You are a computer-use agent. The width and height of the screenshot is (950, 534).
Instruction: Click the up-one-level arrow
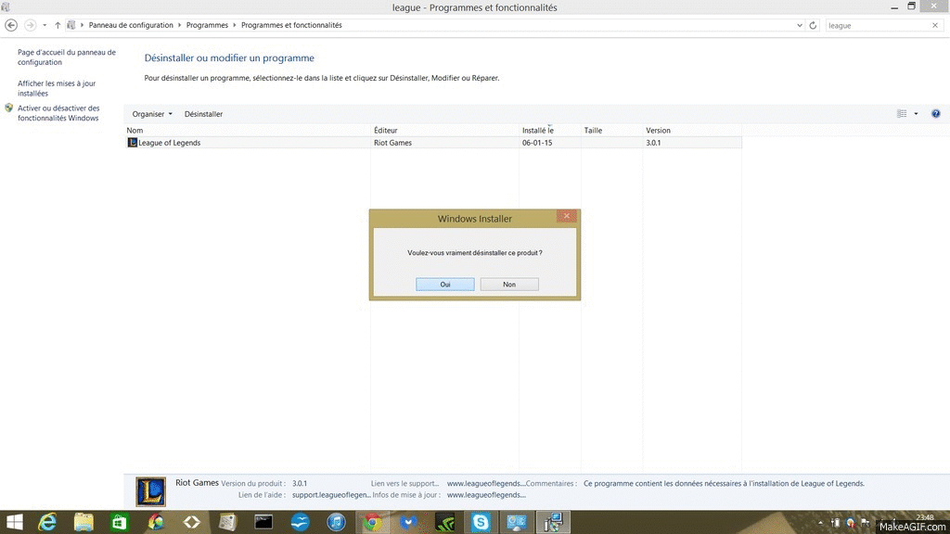click(x=58, y=25)
